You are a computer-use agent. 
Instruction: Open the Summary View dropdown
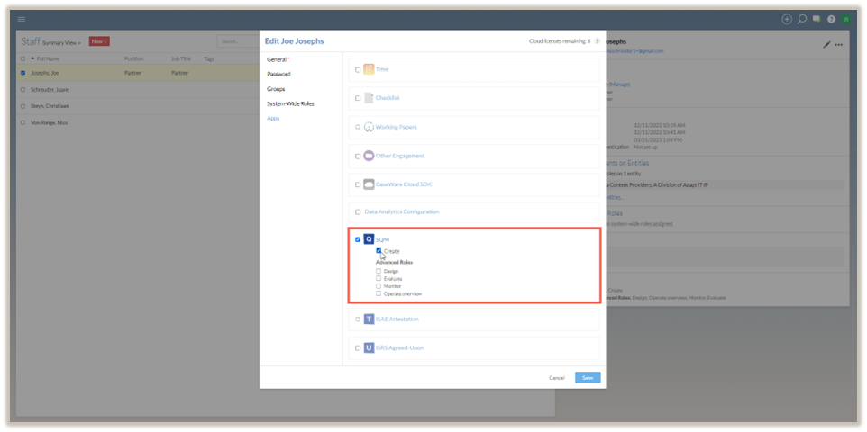tap(62, 42)
